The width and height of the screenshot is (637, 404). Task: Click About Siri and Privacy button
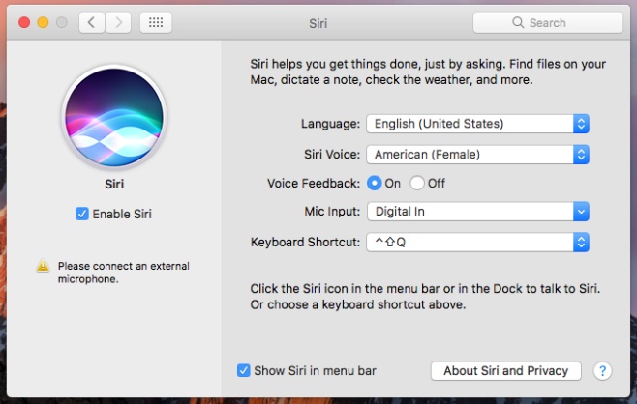505,371
